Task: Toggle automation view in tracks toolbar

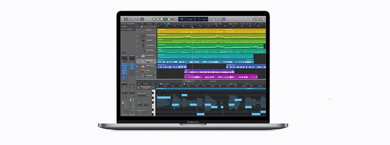Action: (x=162, y=24)
